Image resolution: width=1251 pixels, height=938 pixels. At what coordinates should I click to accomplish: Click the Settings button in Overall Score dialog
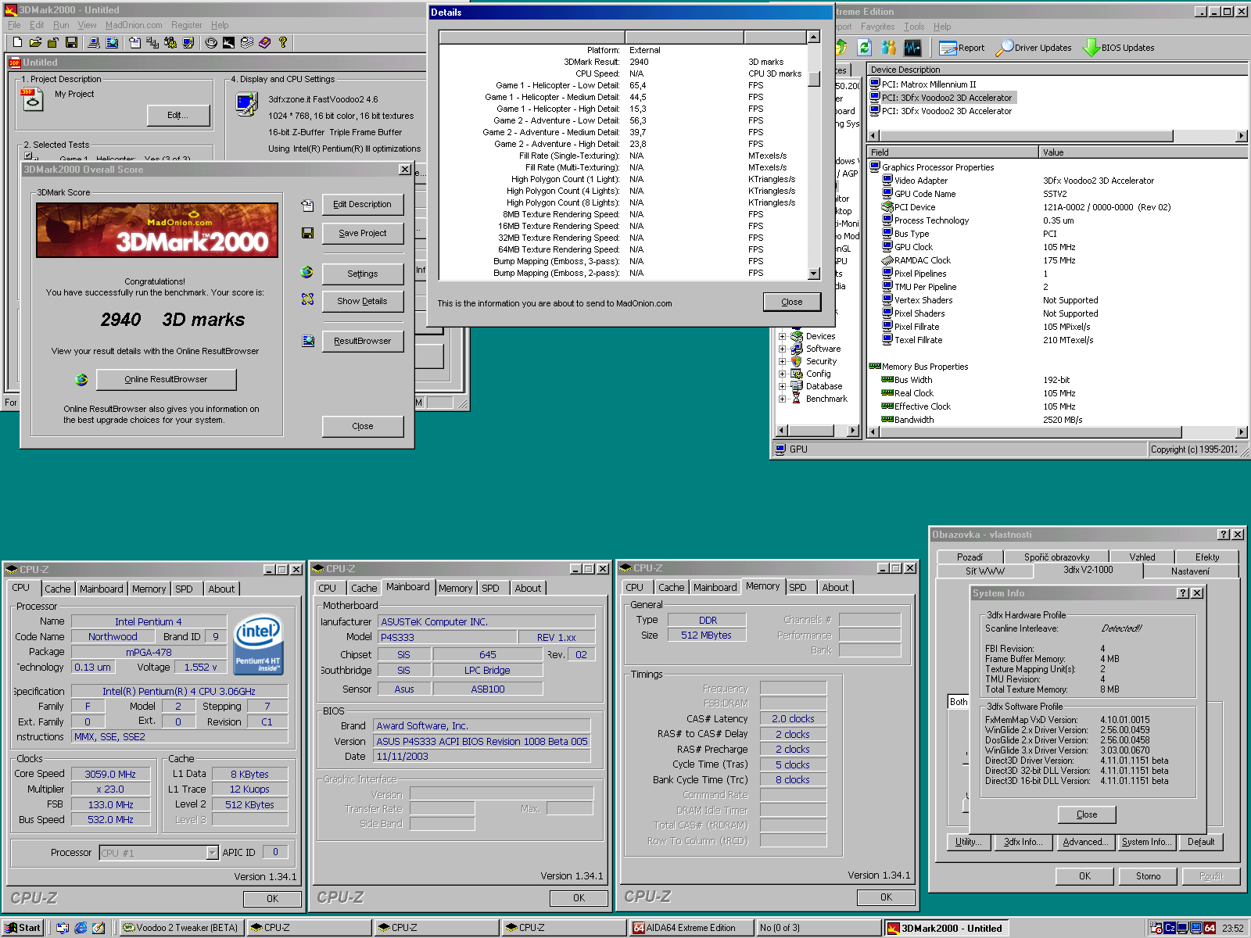click(363, 274)
